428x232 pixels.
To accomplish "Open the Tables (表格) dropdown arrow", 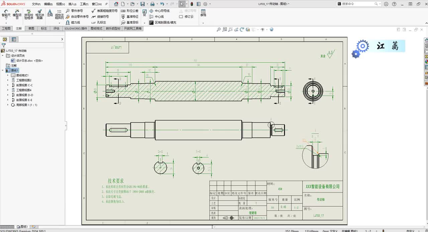I will pyautogui.click(x=203, y=23).
